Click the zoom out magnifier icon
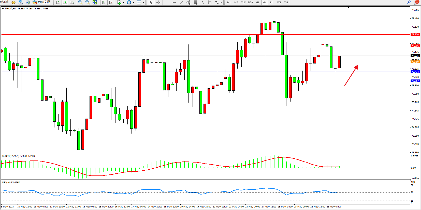 coord(88,2)
